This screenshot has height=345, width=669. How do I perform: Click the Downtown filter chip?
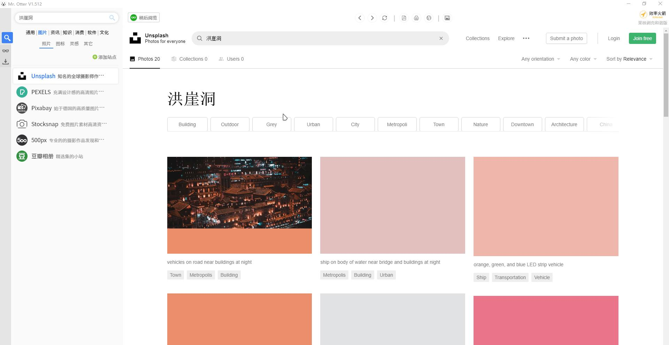pyautogui.click(x=523, y=124)
